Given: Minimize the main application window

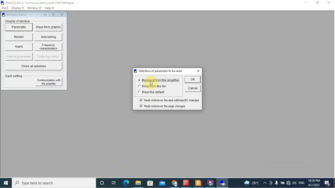Looking at the screenshot, I should (306, 3).
